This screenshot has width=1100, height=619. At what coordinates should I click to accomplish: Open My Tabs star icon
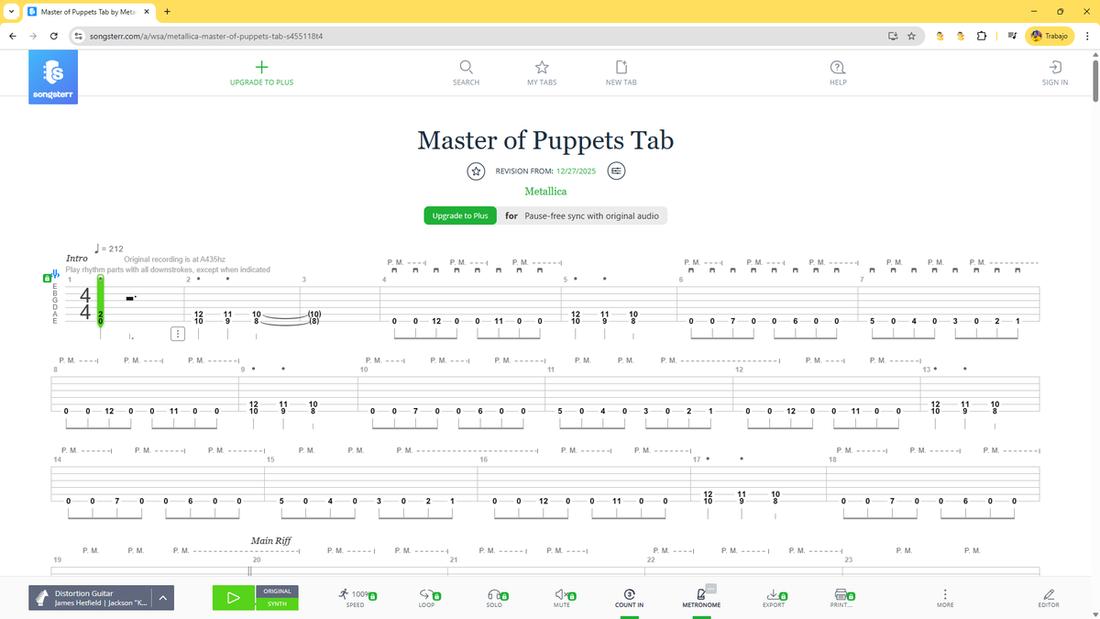pos(542,67)
